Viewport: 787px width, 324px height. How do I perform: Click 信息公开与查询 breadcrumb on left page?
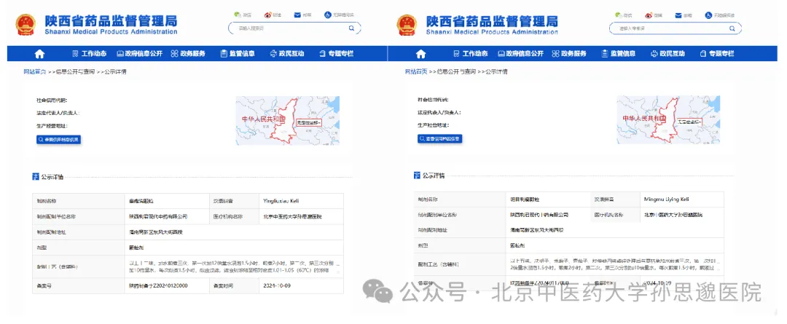pos(75,72)
